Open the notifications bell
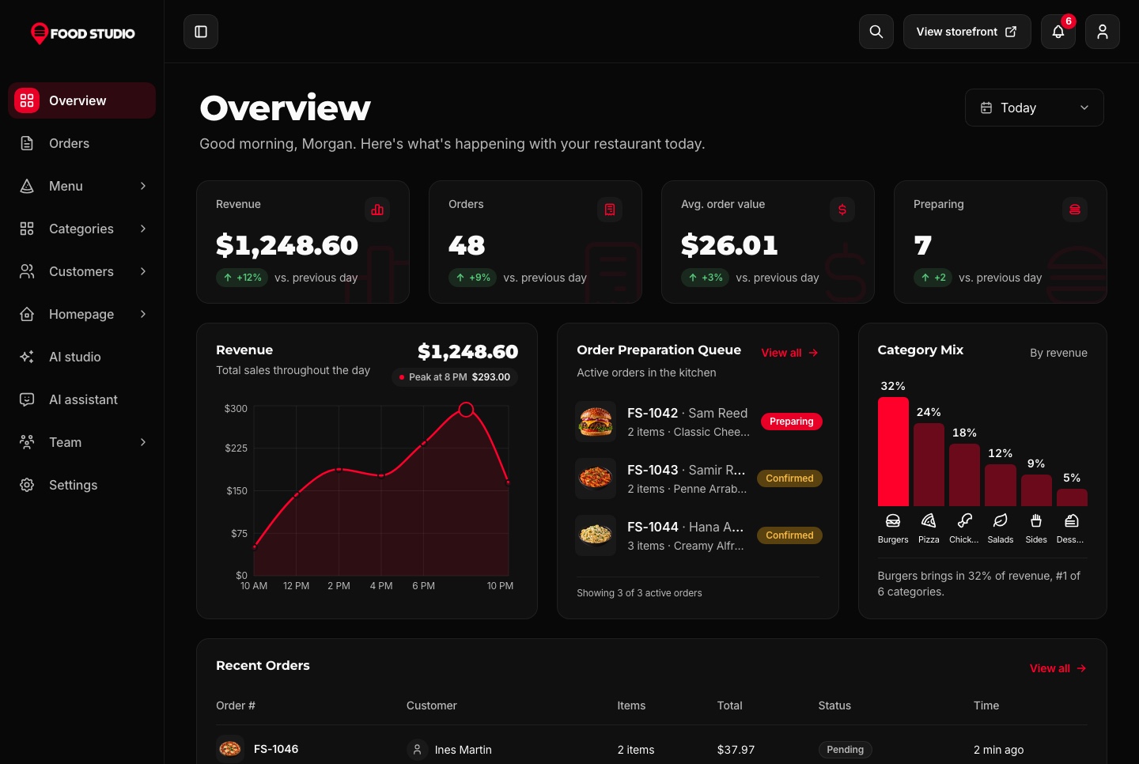Screen dimensions: 1139x764 (1058, 32)
